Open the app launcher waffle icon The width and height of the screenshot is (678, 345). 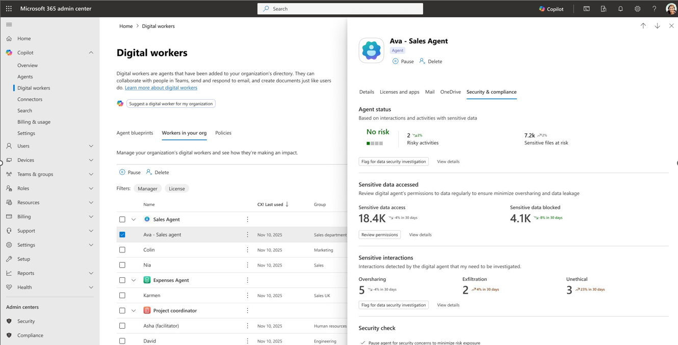point(9,9)
